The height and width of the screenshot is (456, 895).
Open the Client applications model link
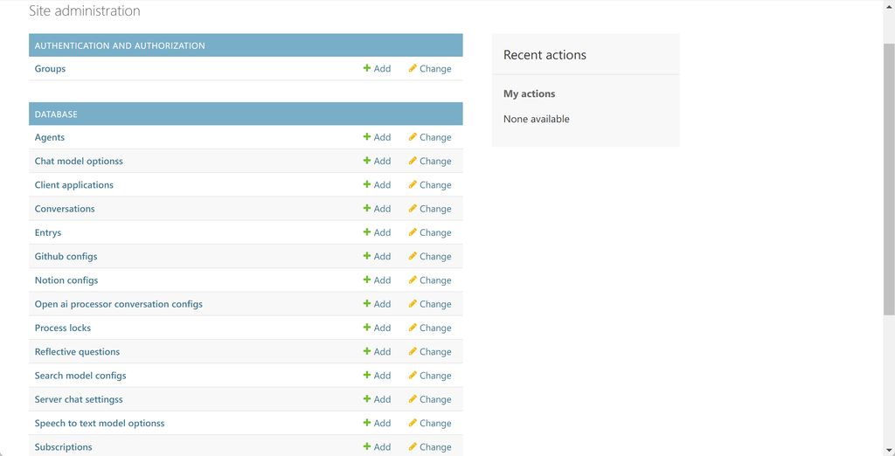74,185
